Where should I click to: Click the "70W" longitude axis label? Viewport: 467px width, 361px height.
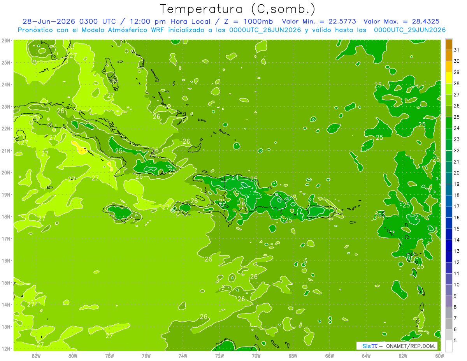256,356
